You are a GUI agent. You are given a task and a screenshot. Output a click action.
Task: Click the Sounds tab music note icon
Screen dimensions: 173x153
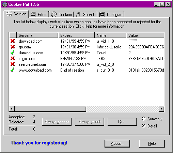pyautogui.click(x=78, y=15)
